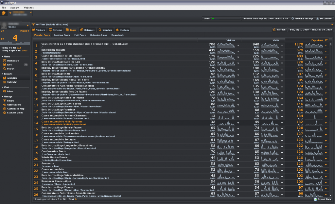Click the table's vertical scrollbar

point(331,83)
